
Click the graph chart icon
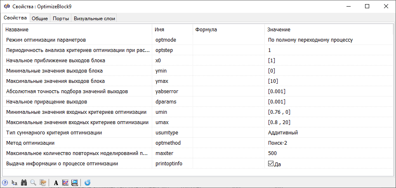65,183
